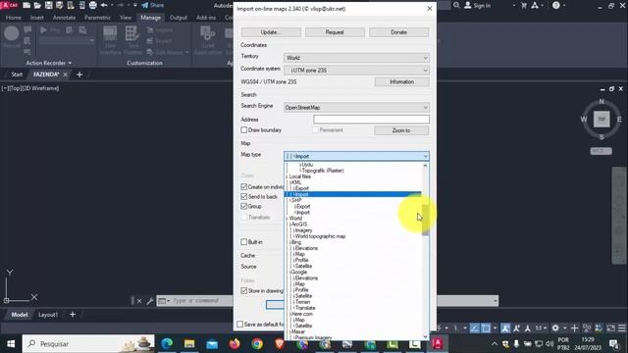Open the Sign In dropdown

pos(514,6)
